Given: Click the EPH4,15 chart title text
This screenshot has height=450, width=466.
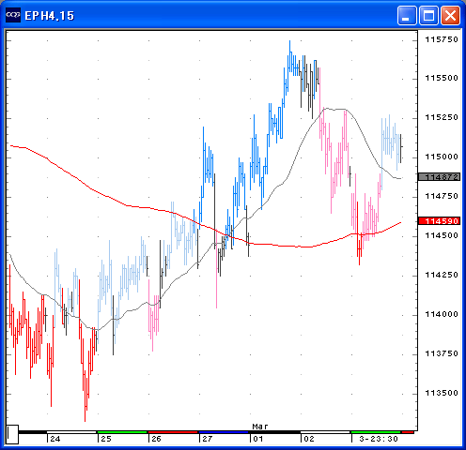Looking at the screenshot, I should (x=50, y=16).
